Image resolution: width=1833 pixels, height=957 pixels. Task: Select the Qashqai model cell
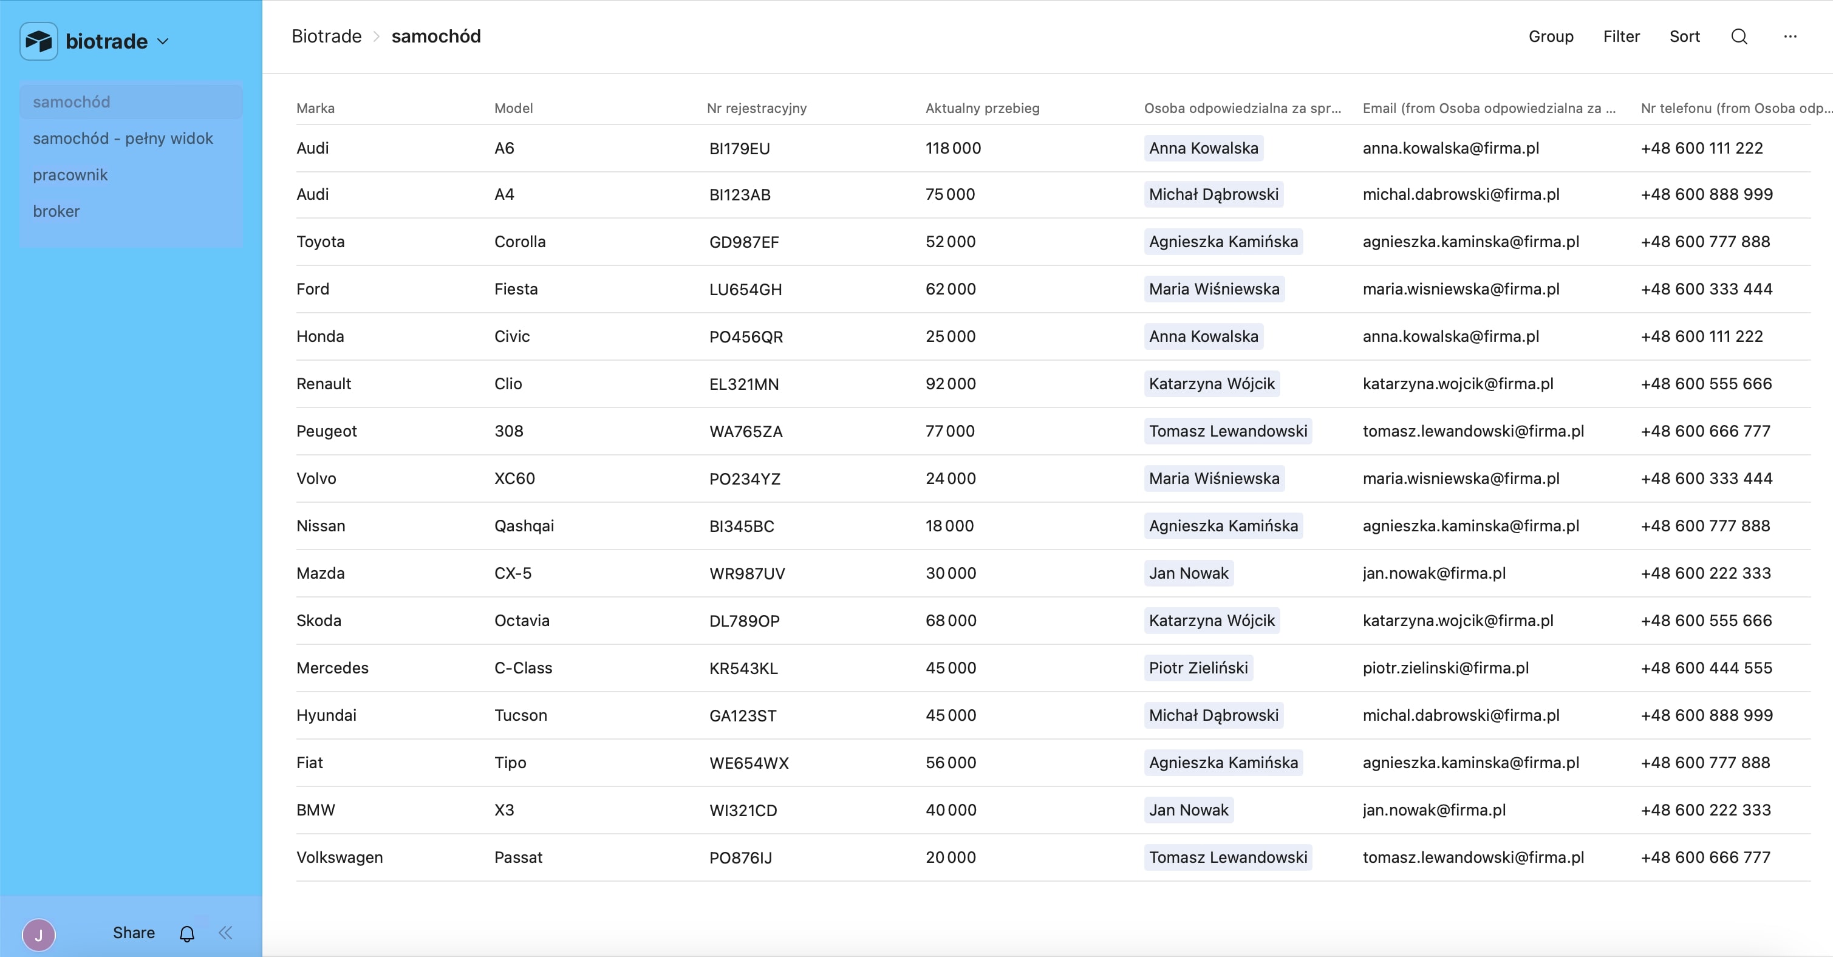524,526
